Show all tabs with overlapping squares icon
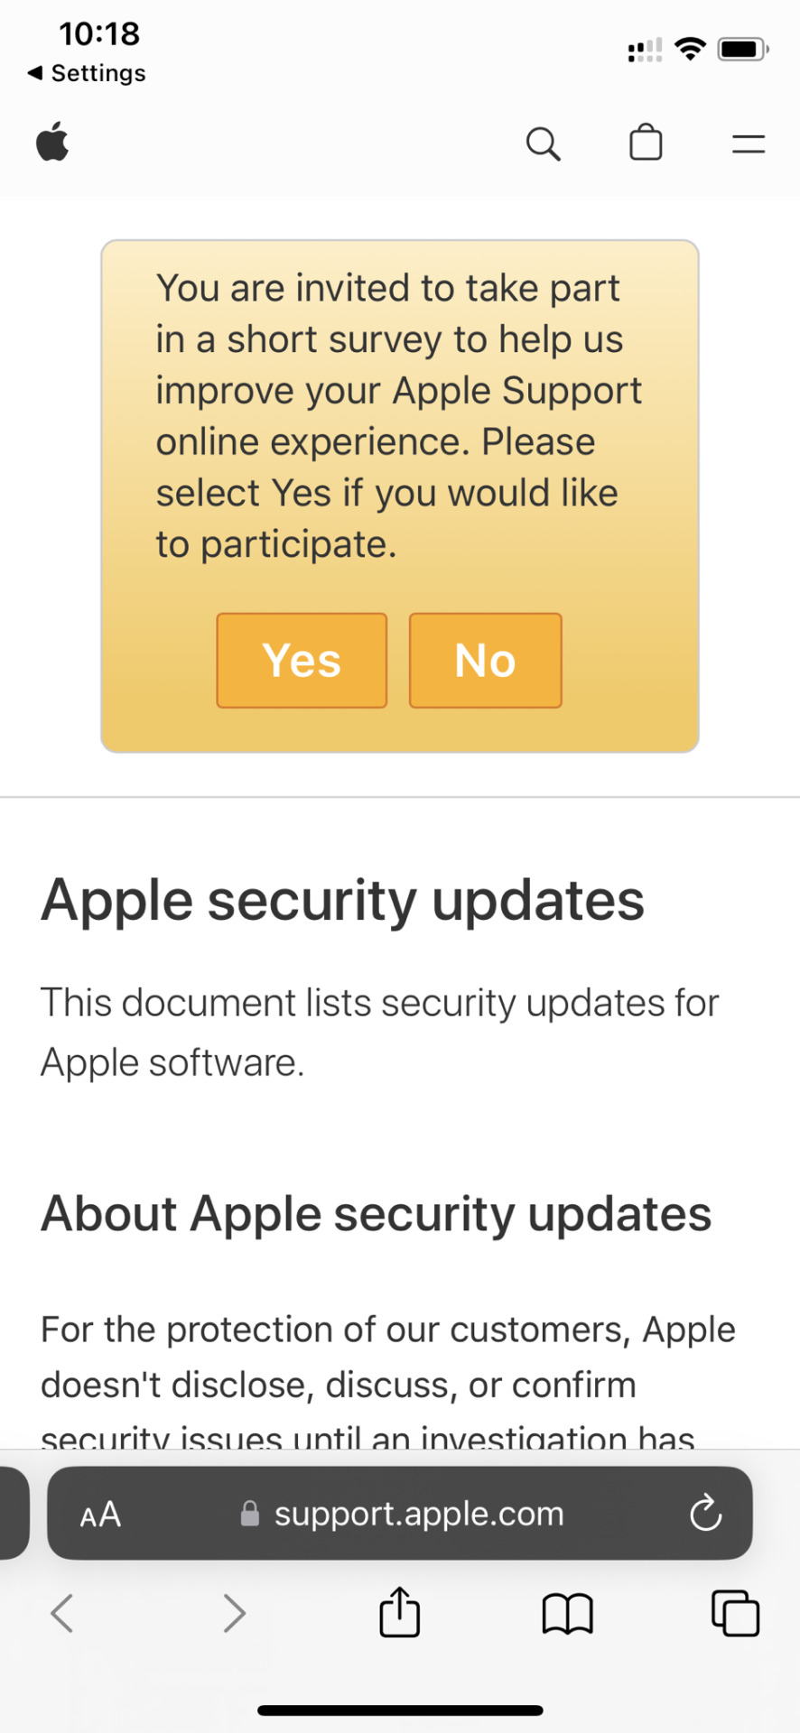This screenshot has height=1733, width=800. point(736,1613)
